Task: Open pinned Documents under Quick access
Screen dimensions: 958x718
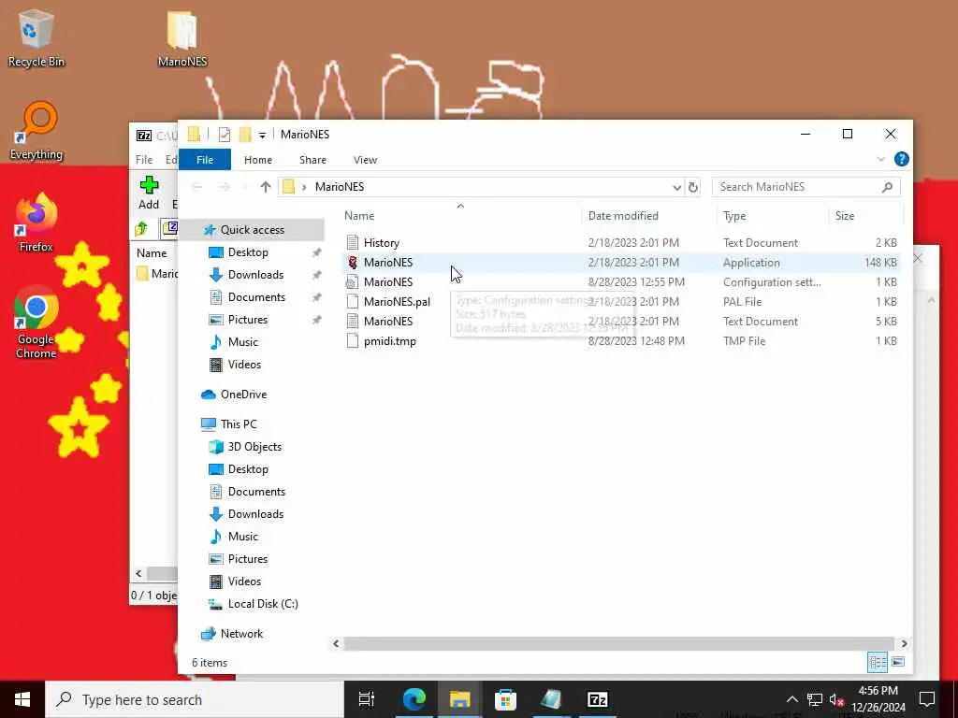Action: coord(256,297)
